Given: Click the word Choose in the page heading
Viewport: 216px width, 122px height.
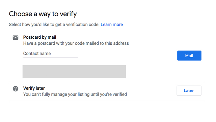Looking at the screenshot, I should pyautogui.click(x=21, y=14).
